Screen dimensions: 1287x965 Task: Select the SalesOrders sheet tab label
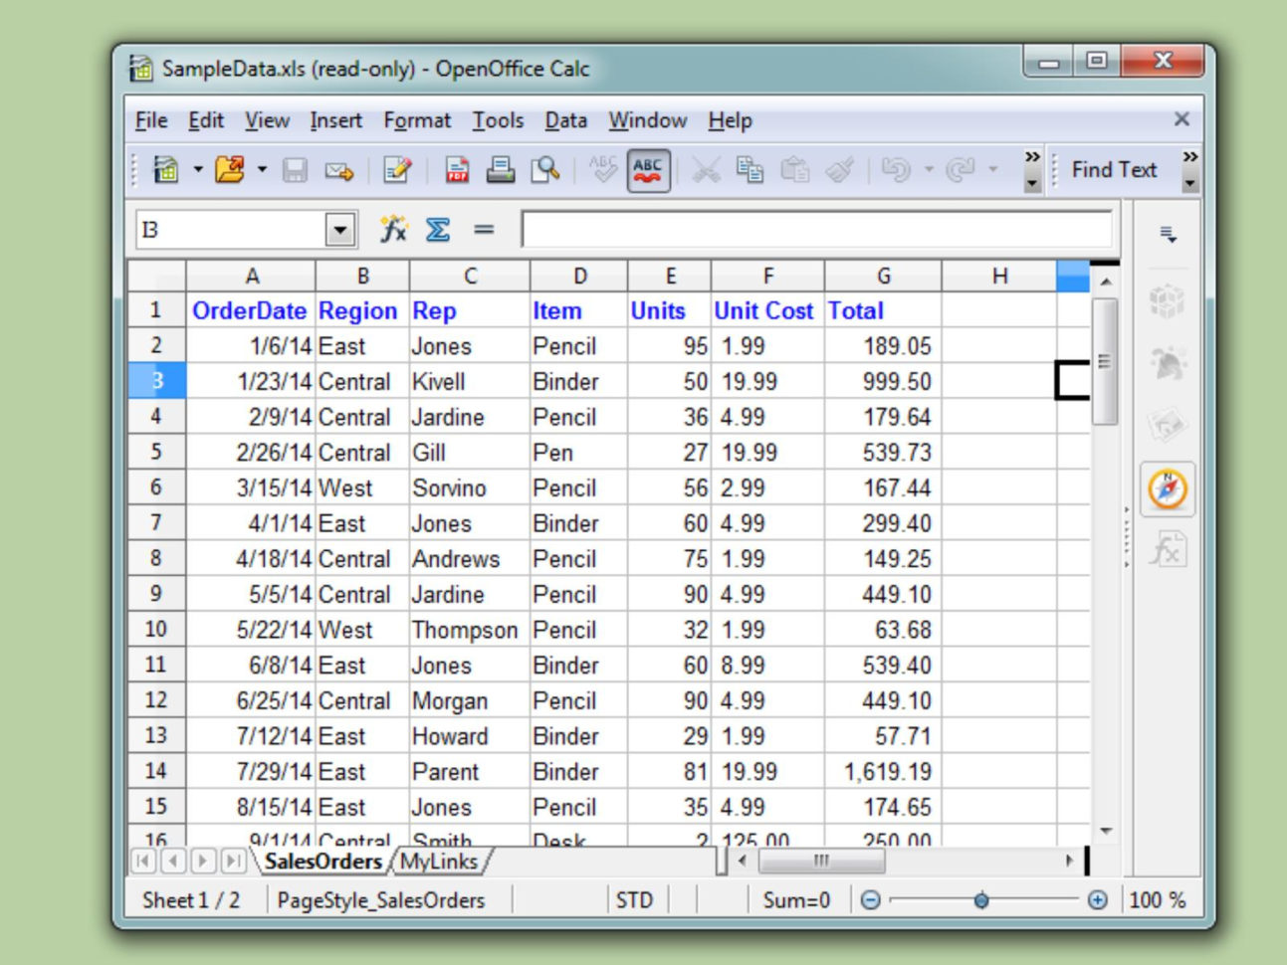[x=322, y=861]
